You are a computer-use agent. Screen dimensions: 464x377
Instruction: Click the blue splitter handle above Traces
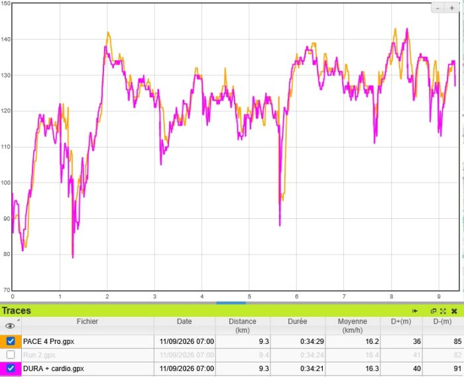tap(231, 303)
